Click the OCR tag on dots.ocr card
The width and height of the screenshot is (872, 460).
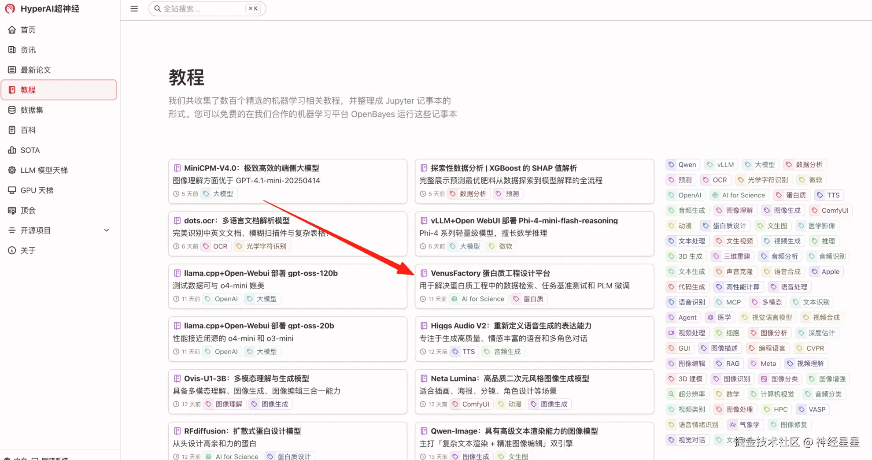click(215, 246)
